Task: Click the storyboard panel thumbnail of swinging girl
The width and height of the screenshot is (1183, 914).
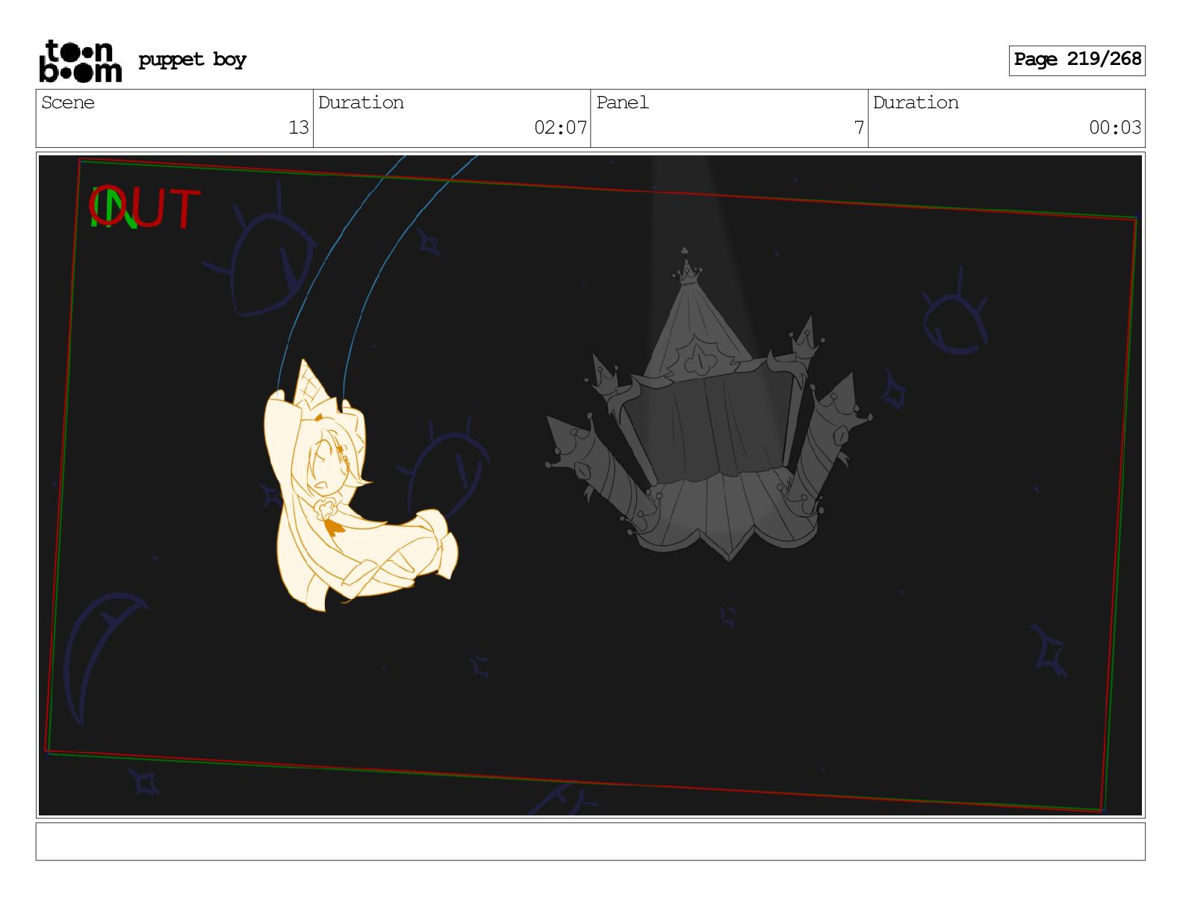Action: point(591,485)
